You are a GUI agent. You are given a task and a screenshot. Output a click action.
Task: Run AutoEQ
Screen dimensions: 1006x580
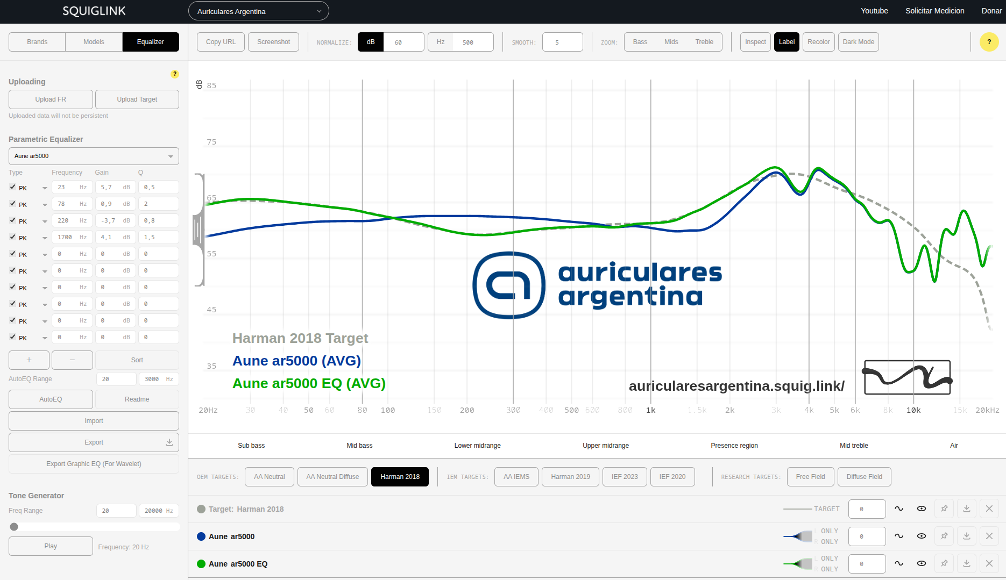pos(51,399)
